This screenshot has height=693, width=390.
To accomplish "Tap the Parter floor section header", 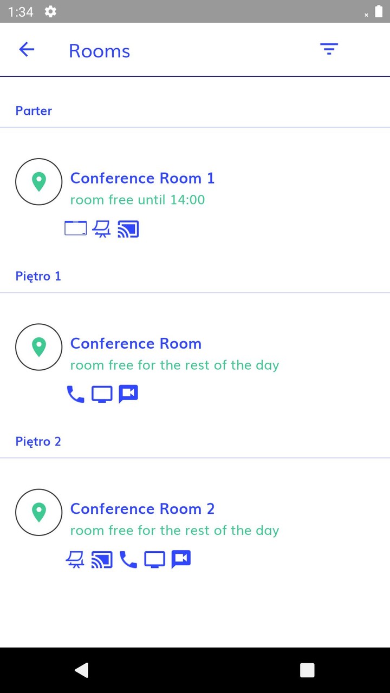I will point(34,111).
